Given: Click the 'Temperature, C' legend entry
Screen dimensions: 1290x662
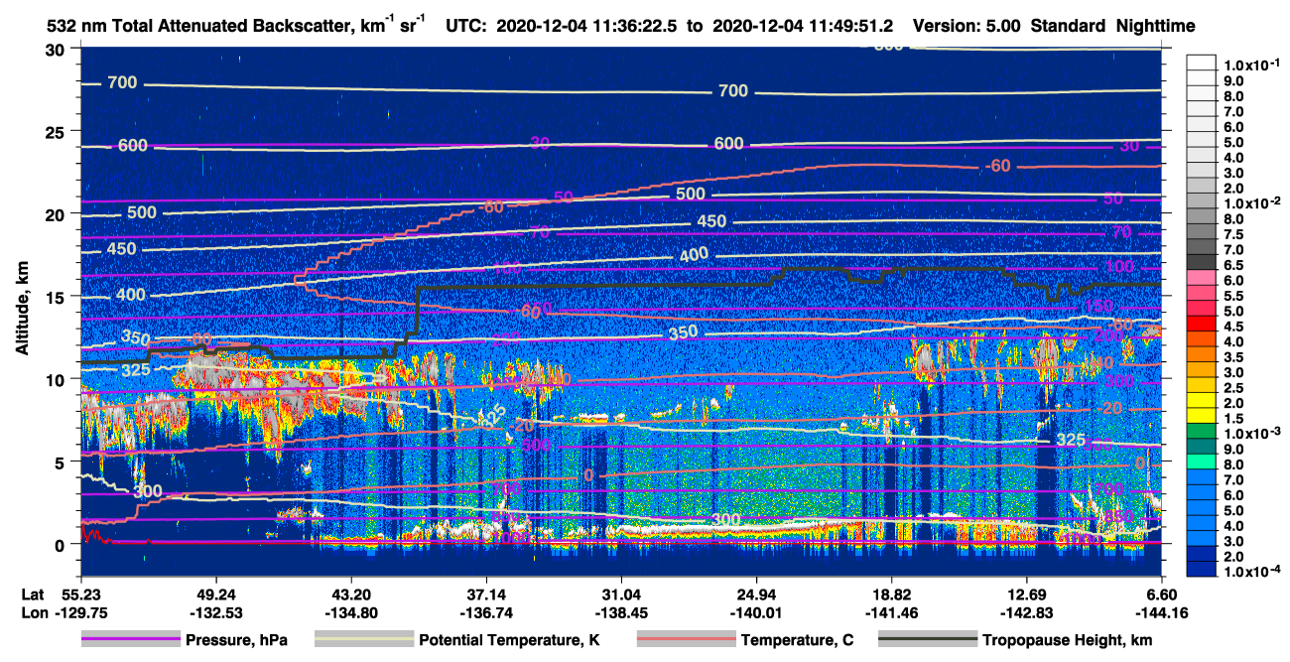Looking at the screenshot, I should pyautogui.click(x=745, y=640).
